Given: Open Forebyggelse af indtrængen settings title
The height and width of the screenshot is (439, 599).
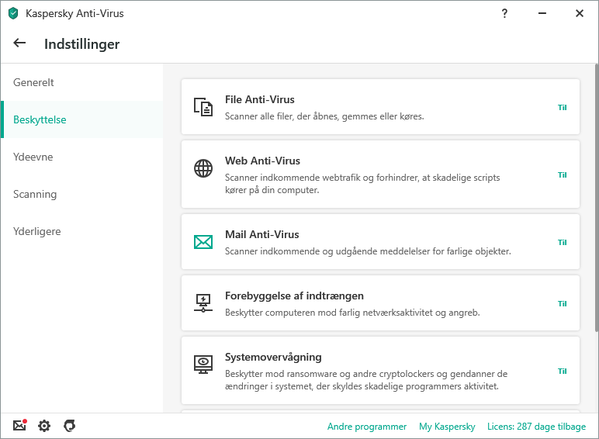Looking at the screenshot, I should point(294,296).
